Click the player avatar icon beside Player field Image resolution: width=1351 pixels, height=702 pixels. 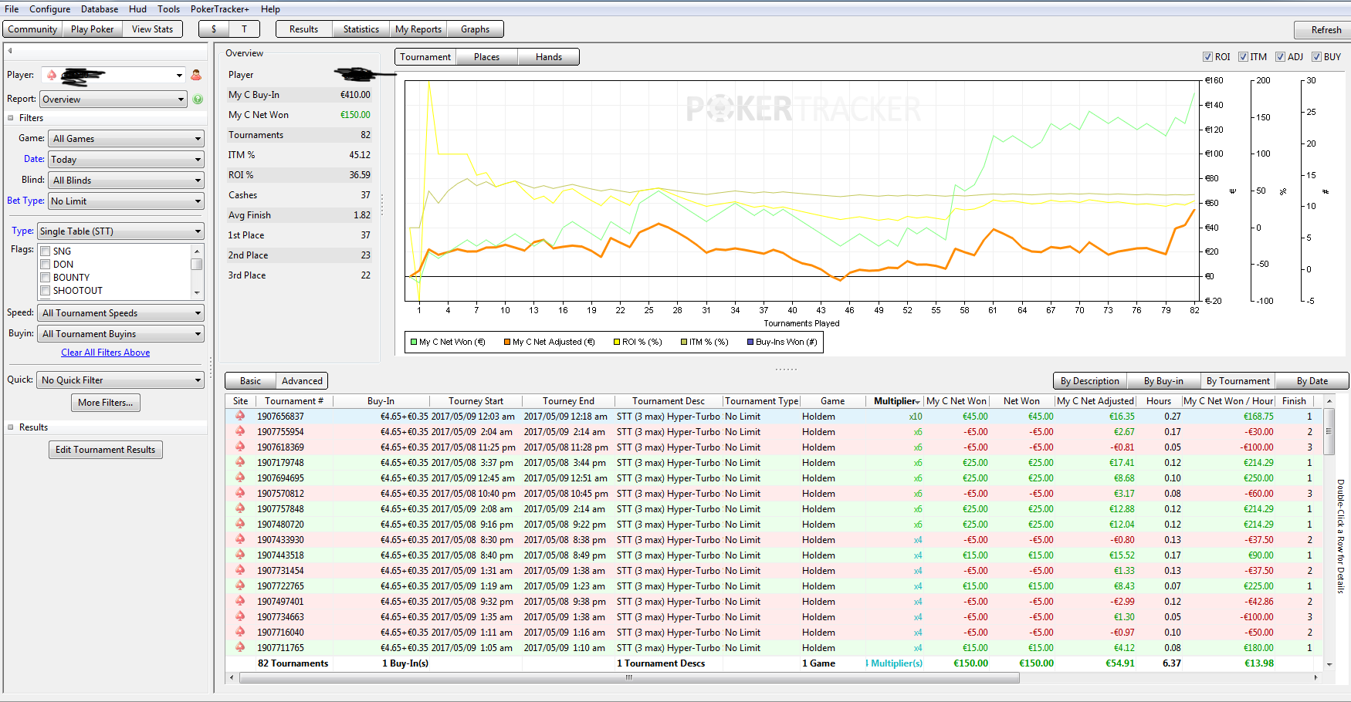pos(196,75)
